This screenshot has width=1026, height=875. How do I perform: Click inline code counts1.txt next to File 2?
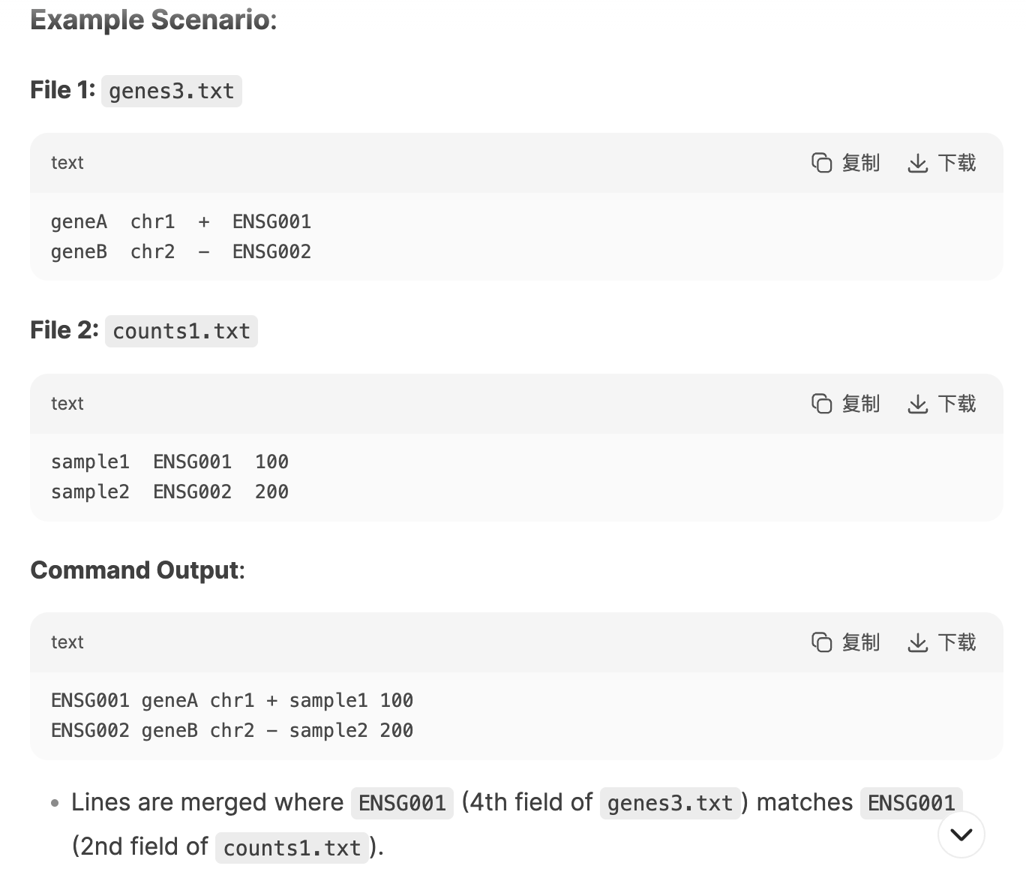181,331
